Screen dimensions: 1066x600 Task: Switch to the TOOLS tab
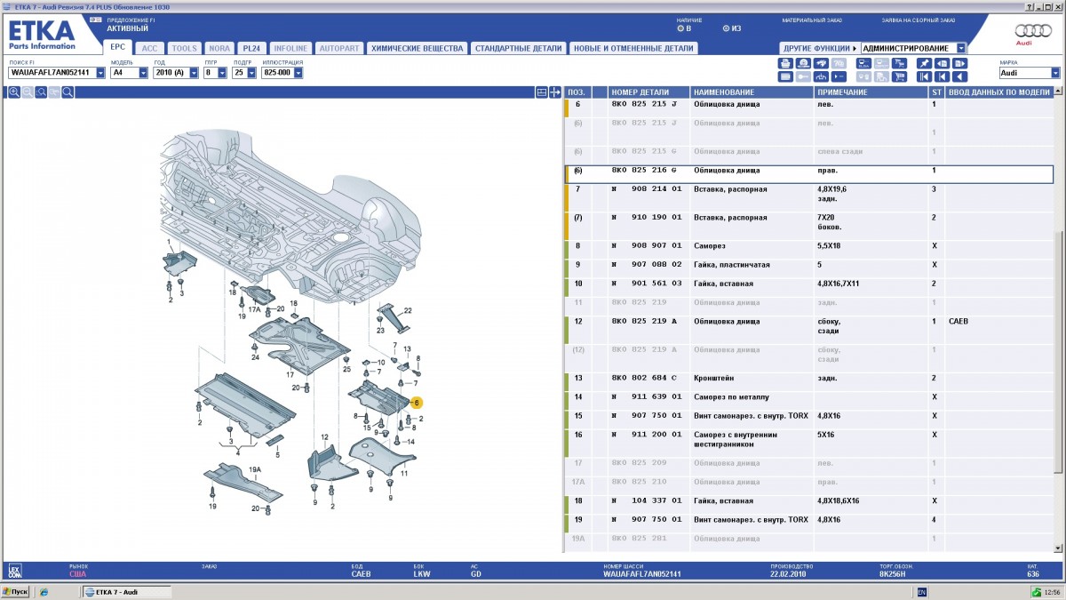[185, 48]
